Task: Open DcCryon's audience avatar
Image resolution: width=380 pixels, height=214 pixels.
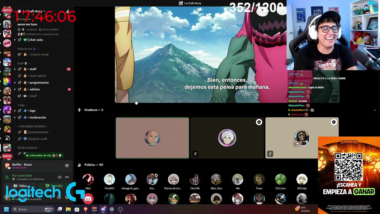Action: 280,180
